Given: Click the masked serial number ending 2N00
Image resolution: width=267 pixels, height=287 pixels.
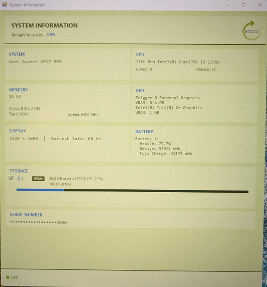Looking at the screenshot, I should pos(39,222).
